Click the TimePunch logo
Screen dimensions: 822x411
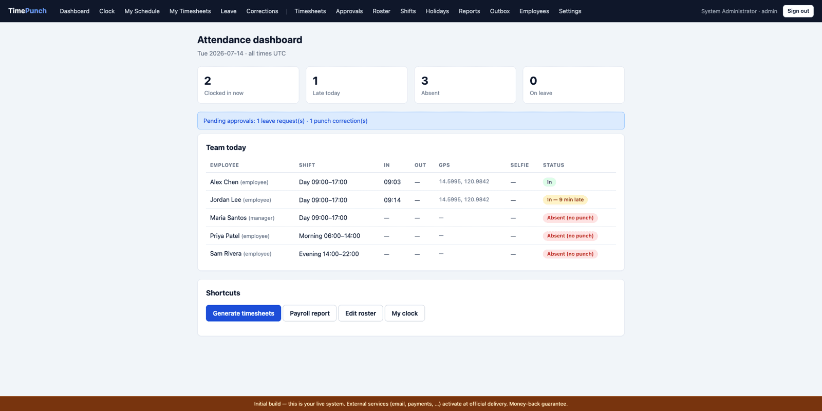pyautogui.click(x=27, y=11)
